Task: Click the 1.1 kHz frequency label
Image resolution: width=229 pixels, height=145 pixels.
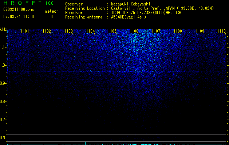Action: (x=3, y=47)
